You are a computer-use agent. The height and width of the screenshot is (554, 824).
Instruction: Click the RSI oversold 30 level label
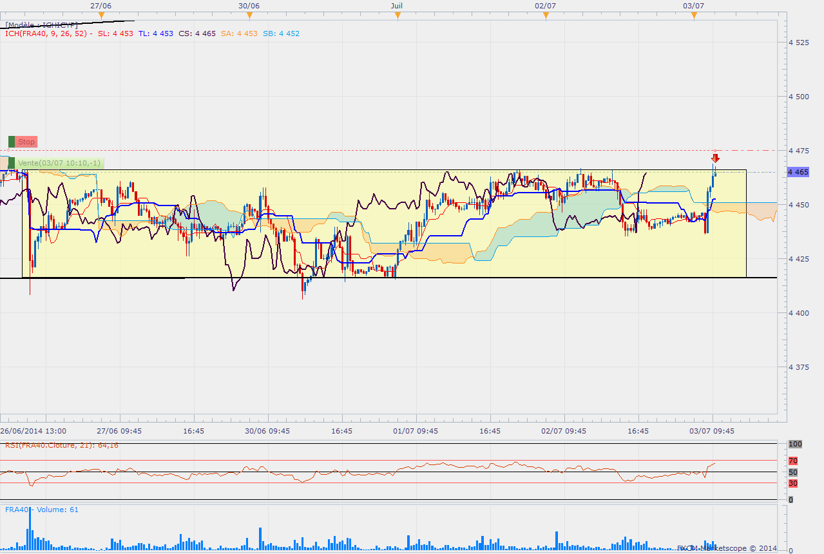[x=793, y=483]
